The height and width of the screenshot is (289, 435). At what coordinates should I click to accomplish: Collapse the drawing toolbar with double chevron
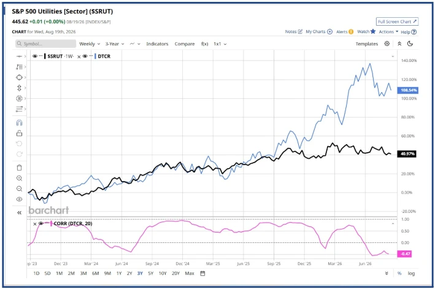coord(19,213)
